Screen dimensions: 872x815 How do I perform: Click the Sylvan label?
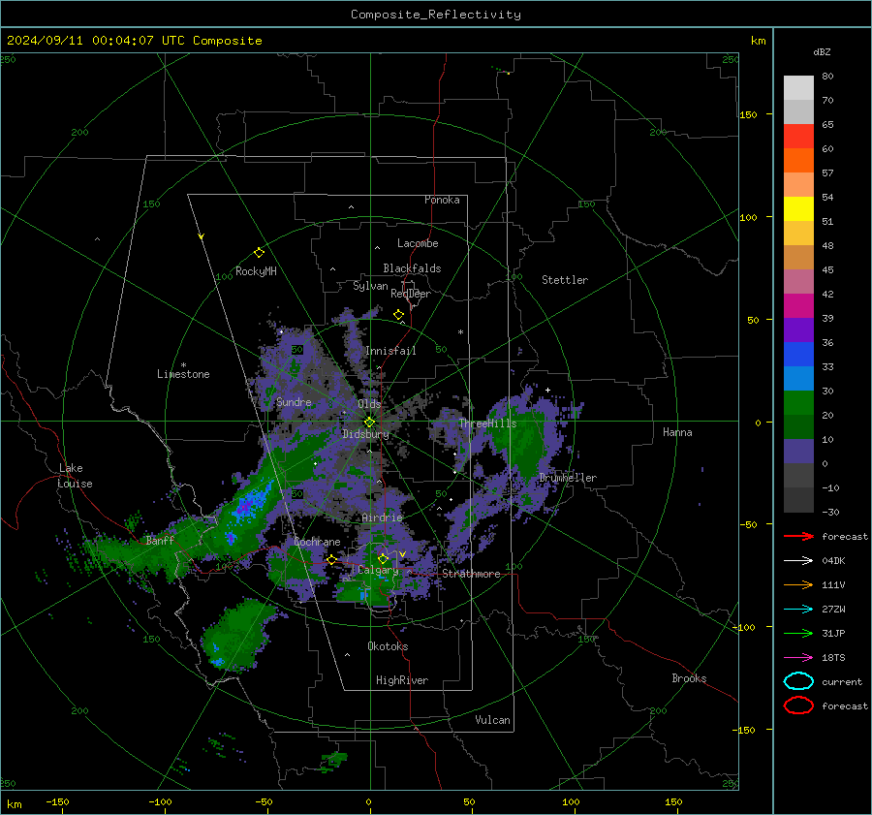point(370,286)
